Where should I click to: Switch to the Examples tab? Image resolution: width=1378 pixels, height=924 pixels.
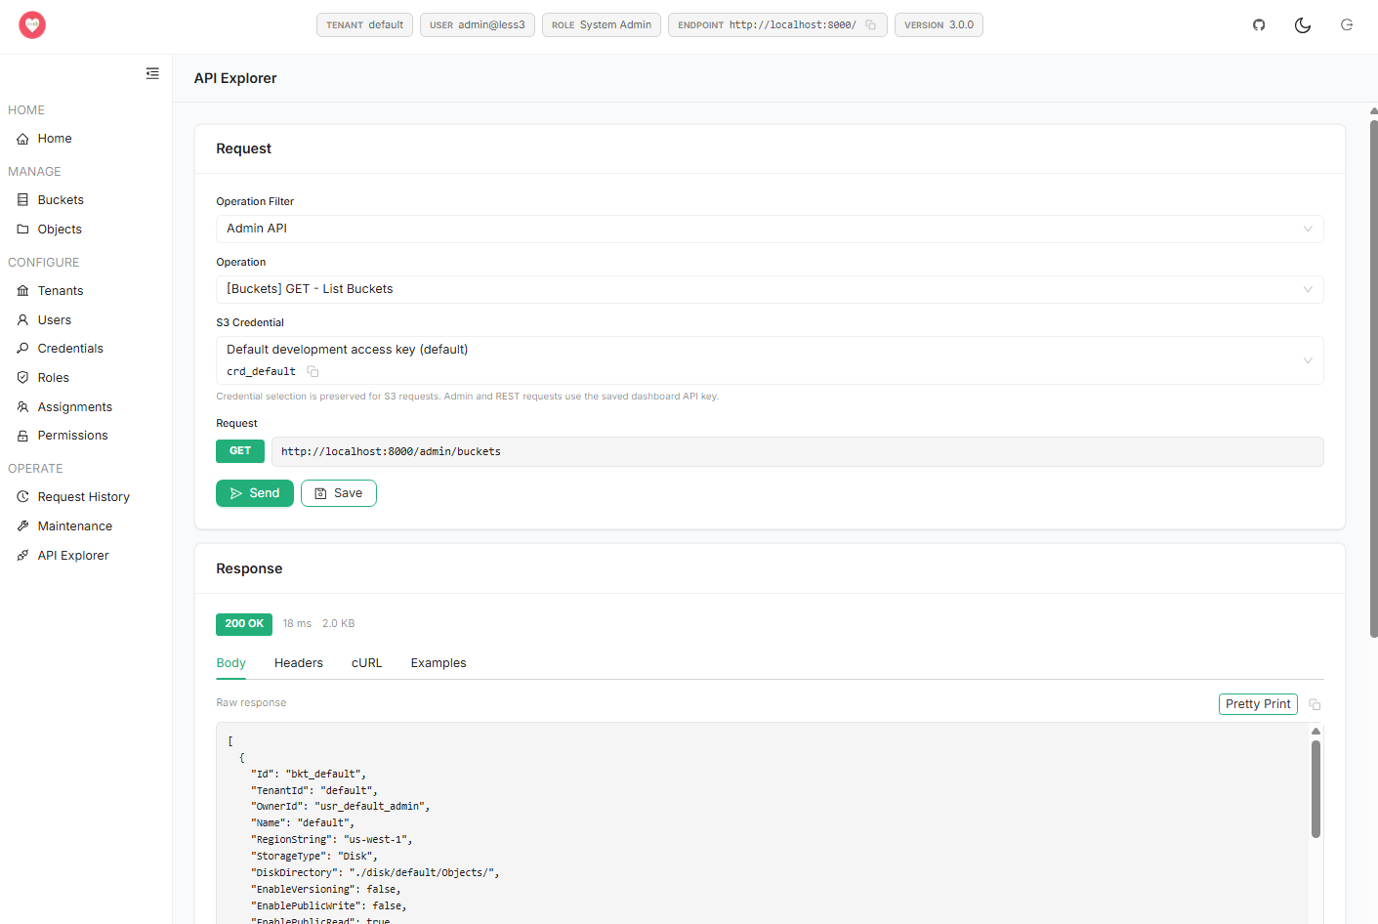pyautogui.click(x=438, y=663)
